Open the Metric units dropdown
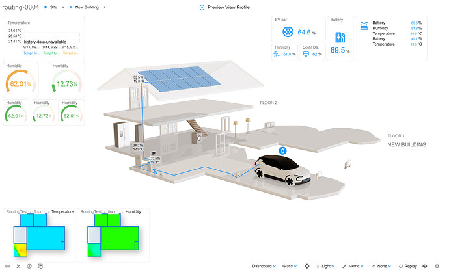The image size is (449, 270). tap(353, 266)
